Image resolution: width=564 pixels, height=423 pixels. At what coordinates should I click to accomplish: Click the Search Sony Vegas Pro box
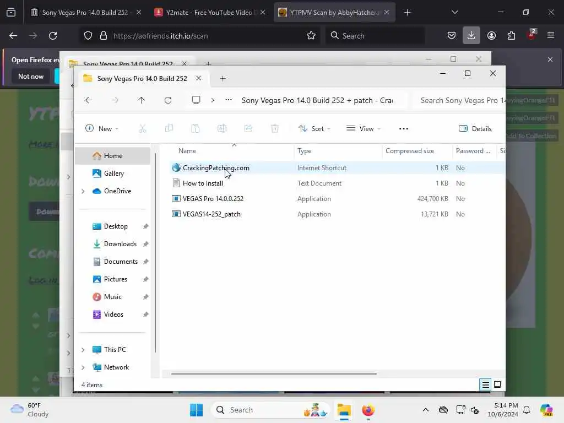point(459,100)
